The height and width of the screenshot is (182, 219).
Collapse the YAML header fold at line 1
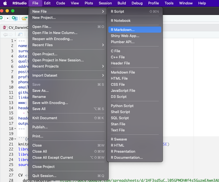click(x=15, y=41)
